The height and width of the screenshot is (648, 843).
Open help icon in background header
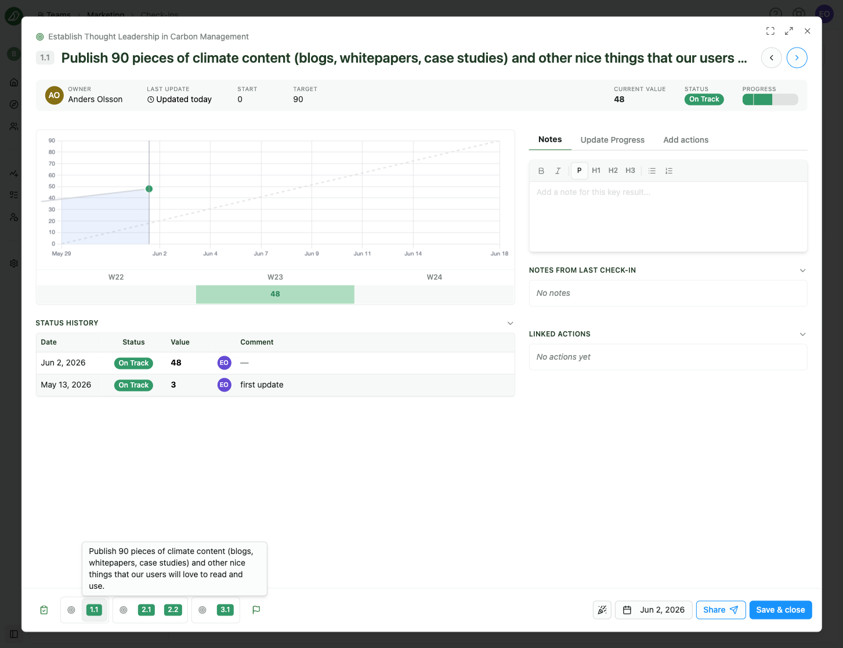pyautogui.click(x=776, y=13)
